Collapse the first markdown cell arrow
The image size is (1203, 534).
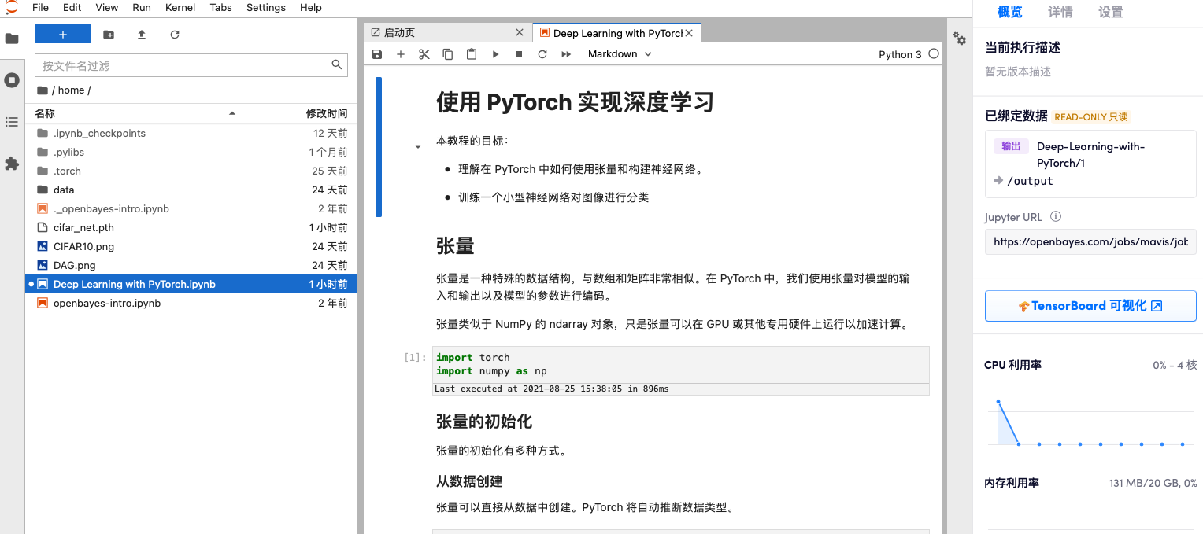pos(418,147)
